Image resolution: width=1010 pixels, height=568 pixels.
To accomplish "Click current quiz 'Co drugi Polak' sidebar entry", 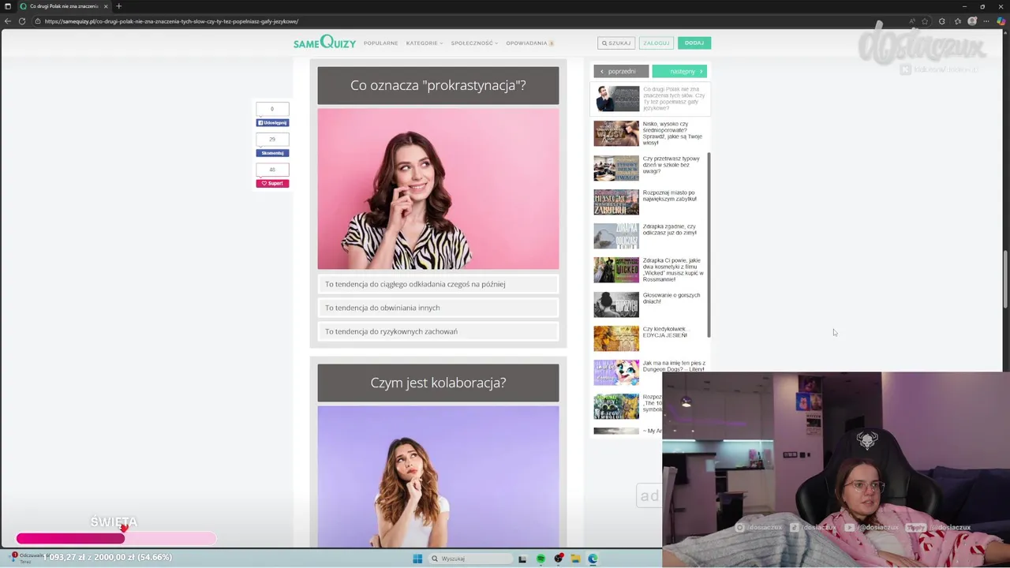I will [650, 99].
